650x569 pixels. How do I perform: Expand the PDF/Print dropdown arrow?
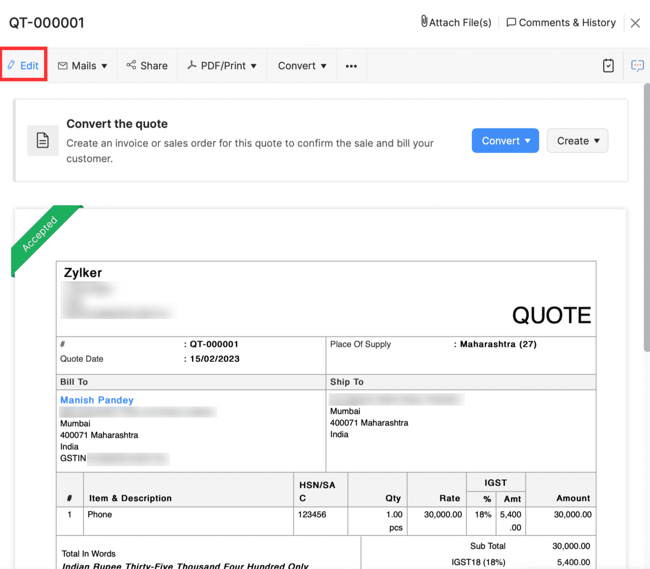(254, 66)
